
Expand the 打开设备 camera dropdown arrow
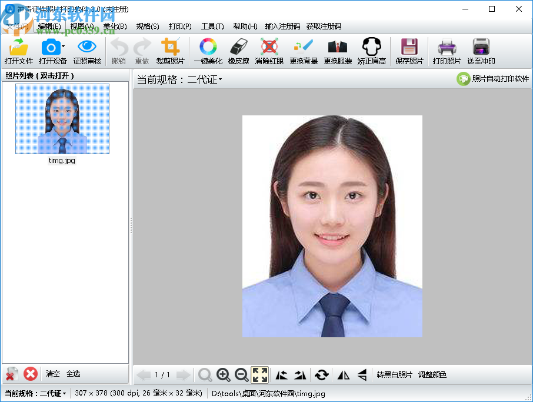click(x=63, y=47)
